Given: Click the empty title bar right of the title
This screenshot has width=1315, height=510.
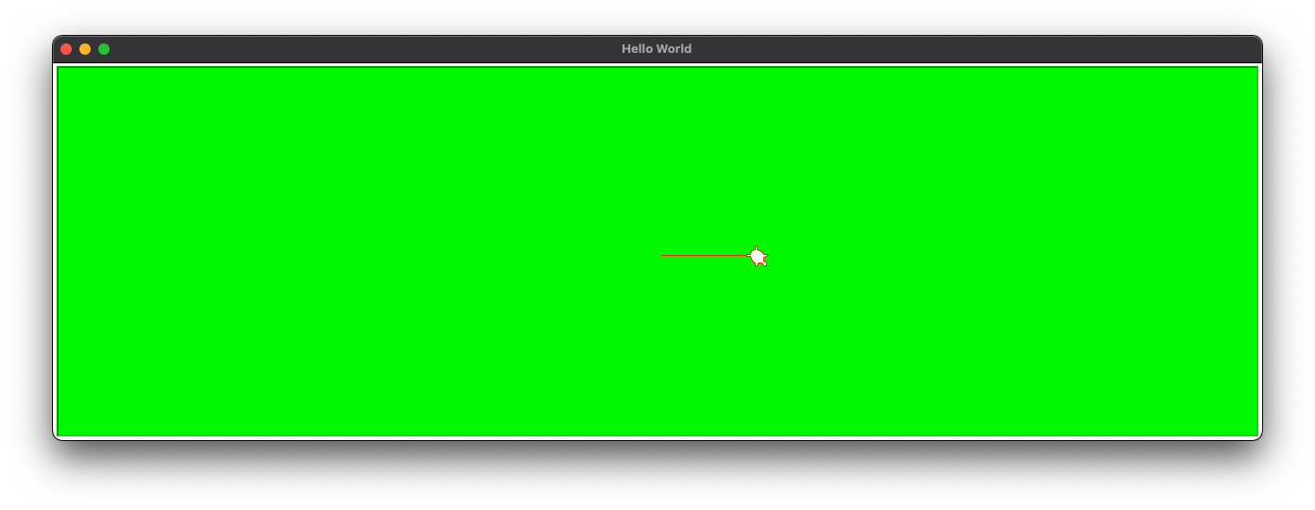Looking at the screenshot, I should pos(945,49).
